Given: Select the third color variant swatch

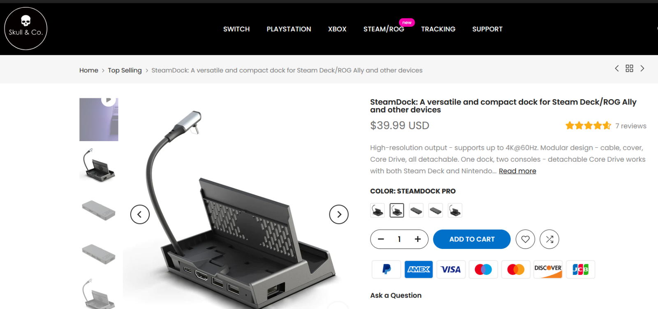Looking at the screenshot, I should point(416,210).
